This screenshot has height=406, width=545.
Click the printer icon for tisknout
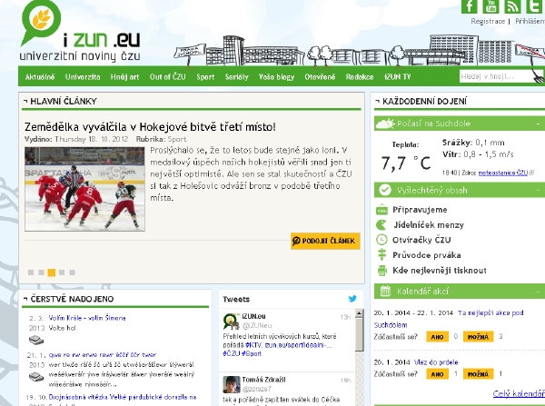382,270
